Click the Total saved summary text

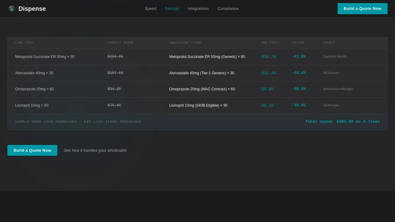pyautogui.click(x=343, y=122)
